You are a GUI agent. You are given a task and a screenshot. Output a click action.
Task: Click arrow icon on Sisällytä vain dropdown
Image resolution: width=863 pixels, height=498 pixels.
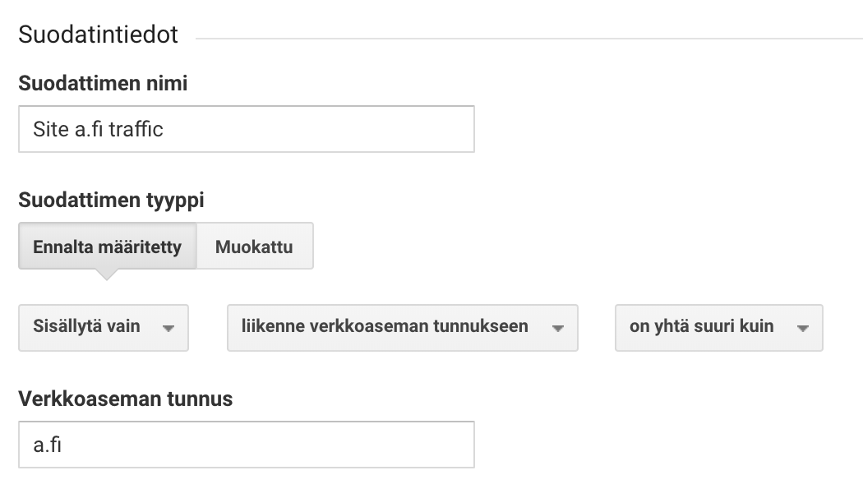tap(168, 329)
